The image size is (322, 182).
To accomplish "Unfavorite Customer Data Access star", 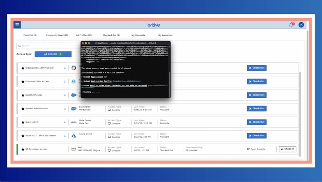I will click(23, 81).
